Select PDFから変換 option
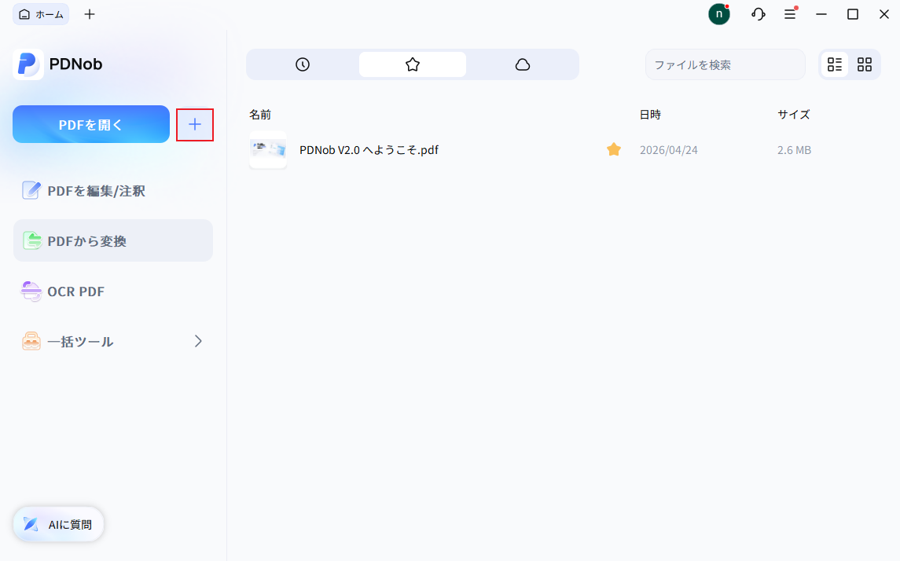Viewport: 900px width, 561px height. tap(113, 241)
